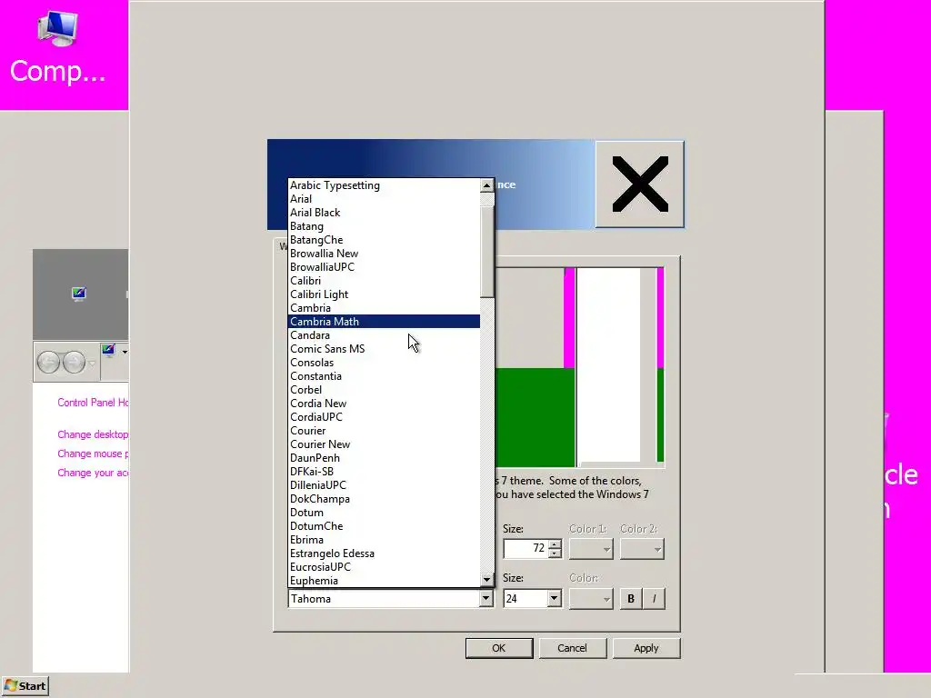Image resolution: width=931 pixels, height=698 pixels.
Task: Select Arabic Typesetting font
Action: [x=385, y=185]
